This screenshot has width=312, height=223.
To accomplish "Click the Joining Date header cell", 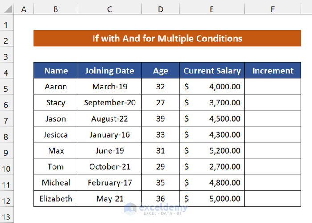I will (x=110, y=71).
